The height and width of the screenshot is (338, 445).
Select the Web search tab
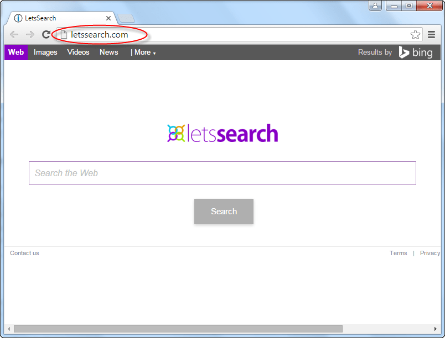16,52
